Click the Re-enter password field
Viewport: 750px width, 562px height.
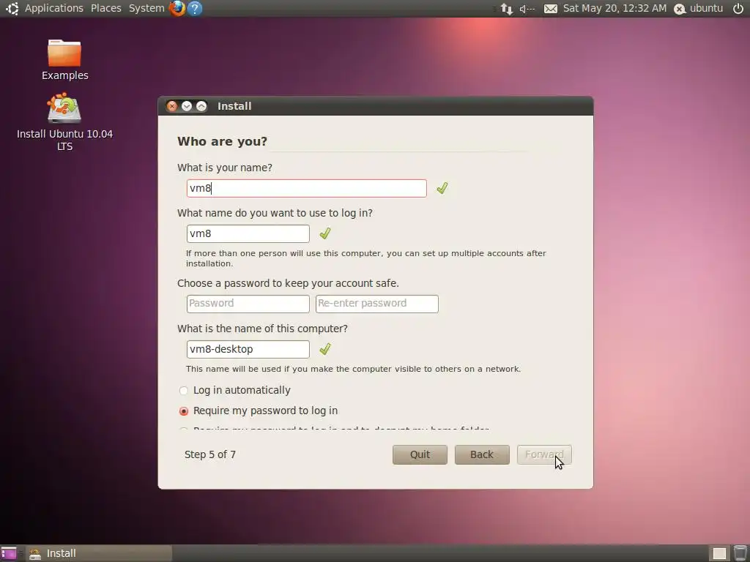pyautogui.click(x=377, y=304)
